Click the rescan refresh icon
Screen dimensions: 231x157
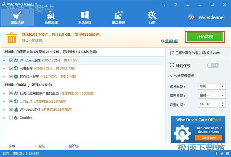[x=163, y=41]
